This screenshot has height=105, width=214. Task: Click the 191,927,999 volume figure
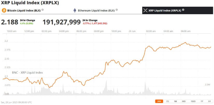[x=61, y=22]
